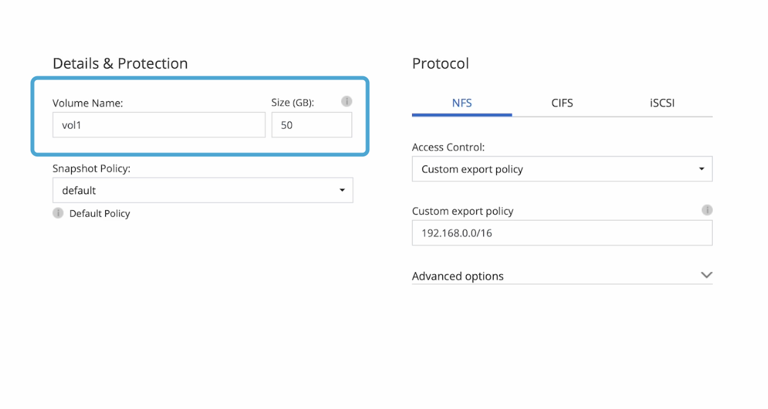Click the Size (GB) label

[293, 103]
